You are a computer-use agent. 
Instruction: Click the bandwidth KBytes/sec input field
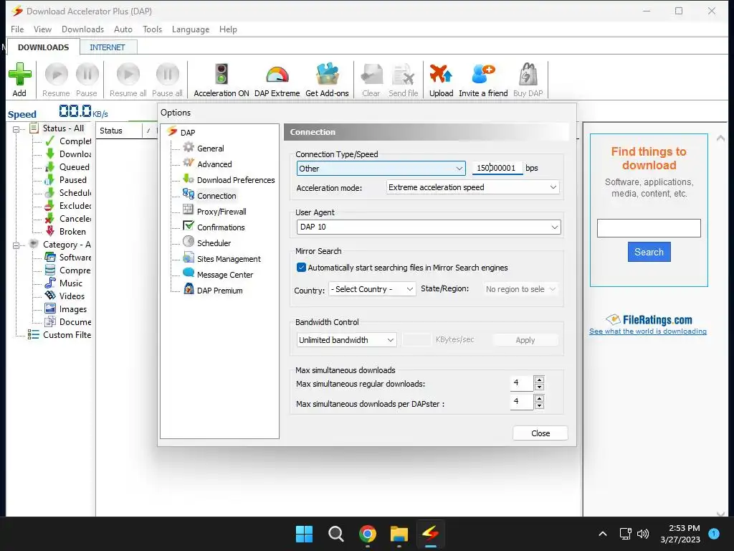[x=416, y=339]
